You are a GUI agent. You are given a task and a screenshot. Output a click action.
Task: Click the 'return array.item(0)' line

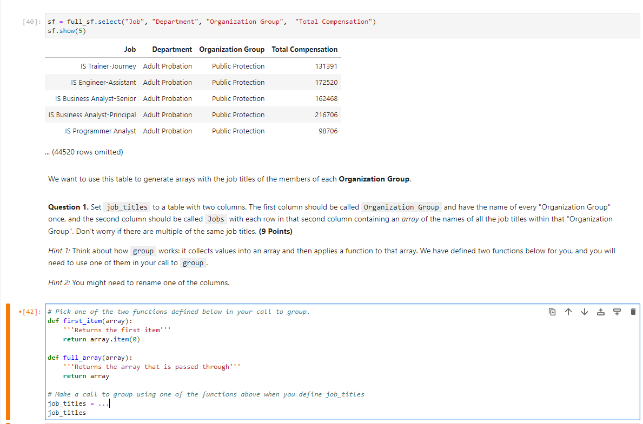pos(101,339)
